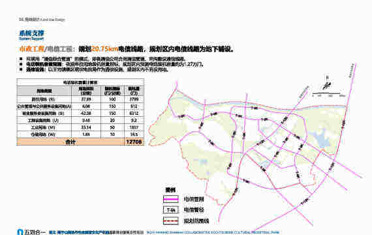Viewport: 372px width, 235px height.
Task: Click the Land Use Design header text
Action: click(x=52, y=20)
